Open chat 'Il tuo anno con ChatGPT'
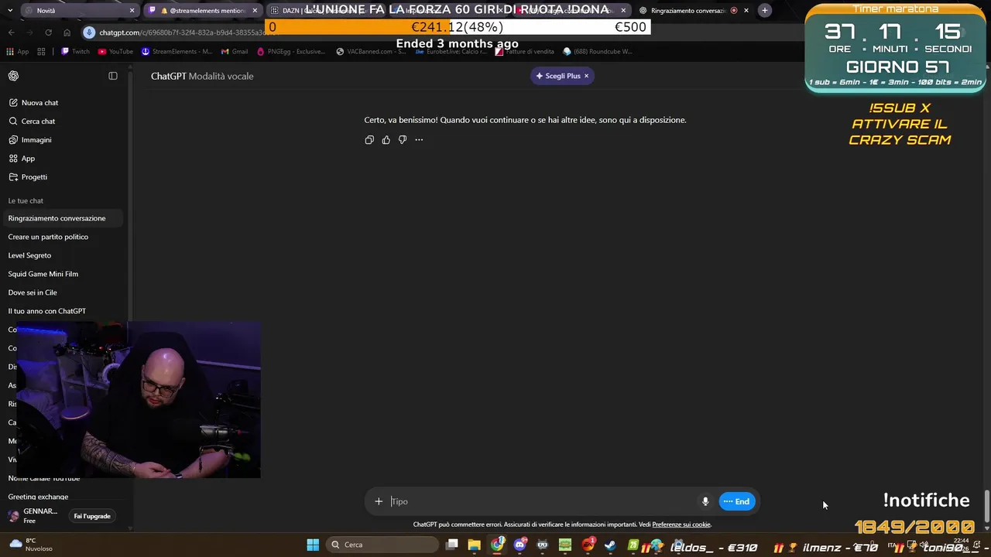This screenshot has width=991, height=557. 63,311
